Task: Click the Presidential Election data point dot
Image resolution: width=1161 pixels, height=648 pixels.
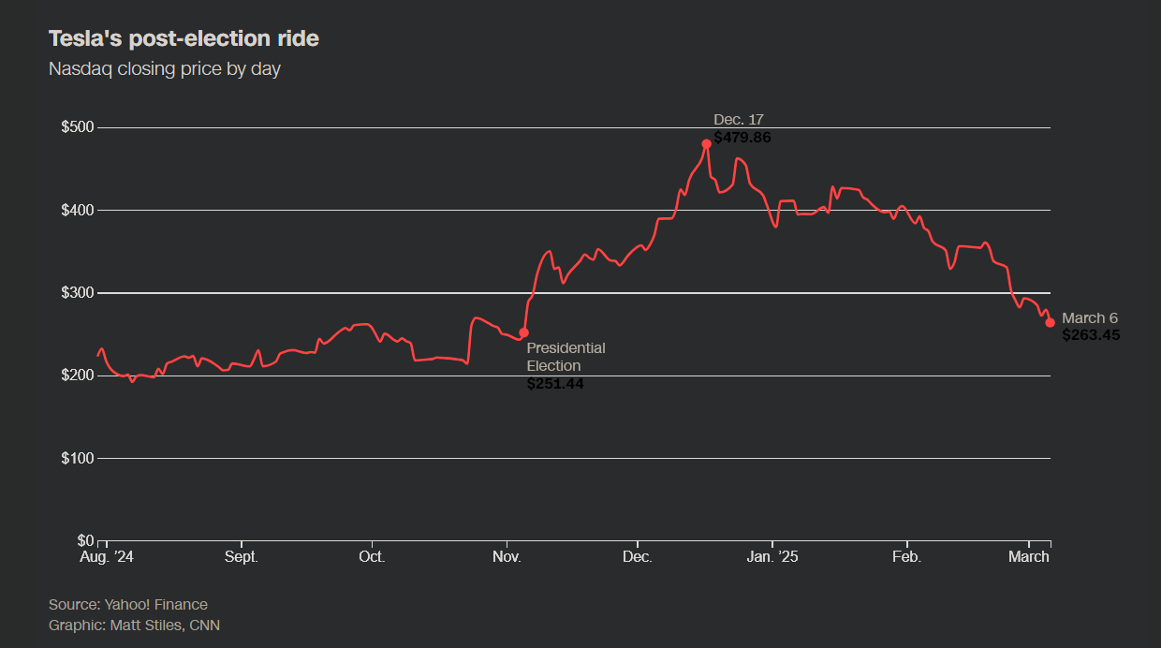Action: click(x=523, y=332)
